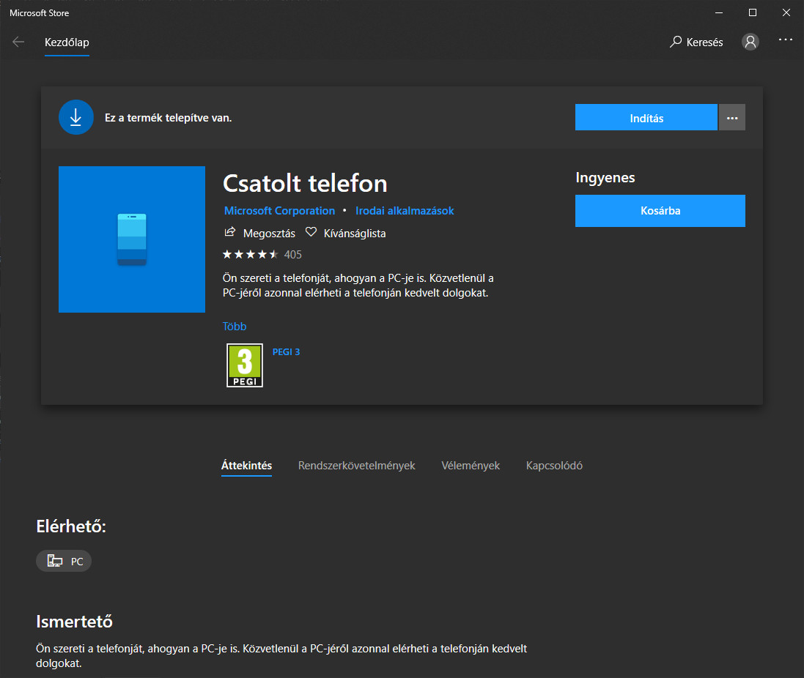
Task: Click the Megosztás share icon
Action: tap(229, 233)
